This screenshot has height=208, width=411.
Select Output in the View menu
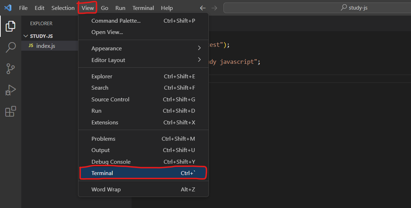[x=143, y=150]
